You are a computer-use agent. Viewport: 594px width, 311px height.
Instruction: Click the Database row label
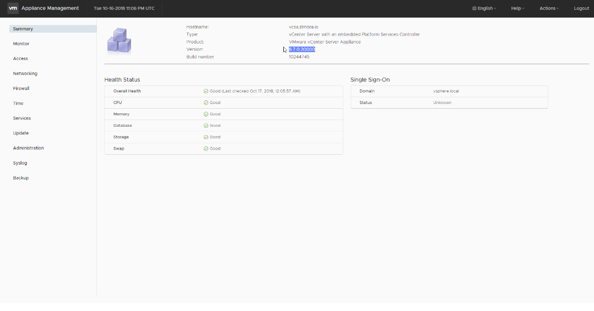pyautogui.click(x=122, y=126)
